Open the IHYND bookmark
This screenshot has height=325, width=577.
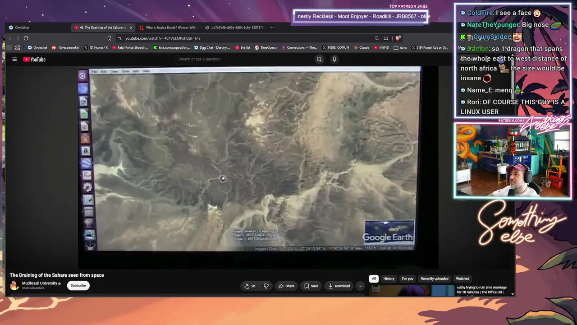pyautogui.click(x=381, y=47)
